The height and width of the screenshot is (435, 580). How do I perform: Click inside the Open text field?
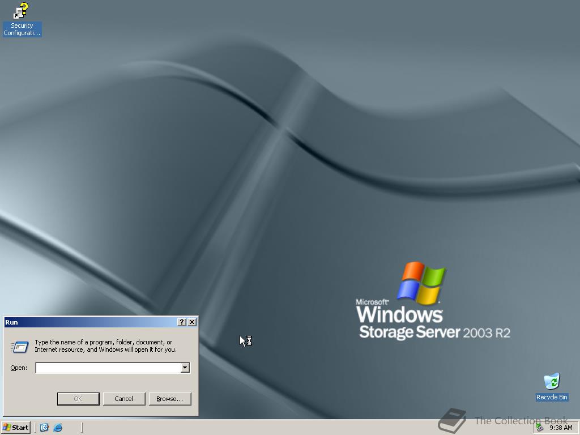108,368
